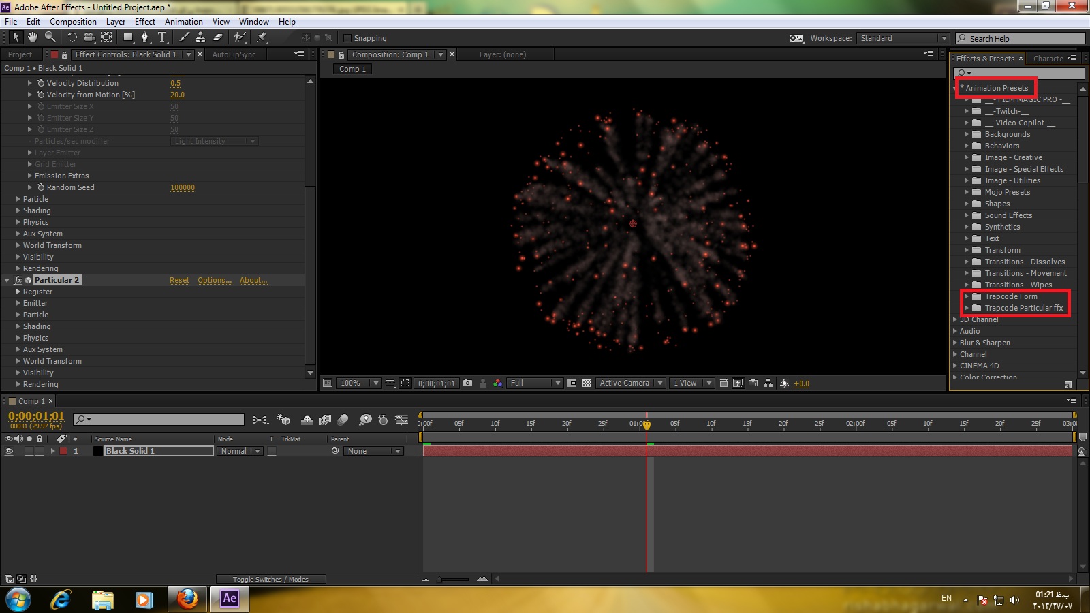
Task: Toggle Random Seed stopwatch
Action: pos(41,187)
